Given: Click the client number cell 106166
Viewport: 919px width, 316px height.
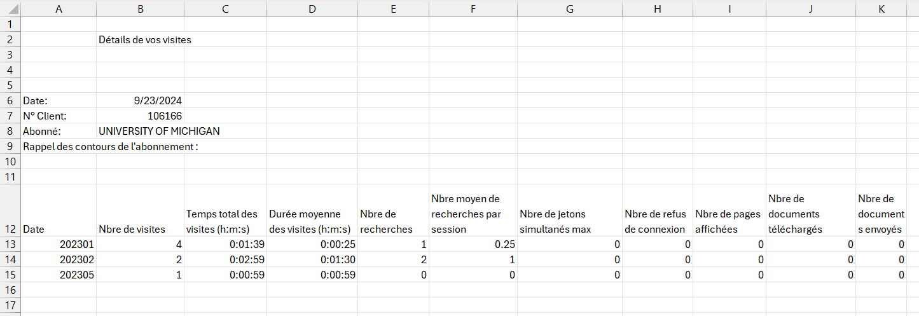Looking at the screenshot, I should tap(141, 116).
